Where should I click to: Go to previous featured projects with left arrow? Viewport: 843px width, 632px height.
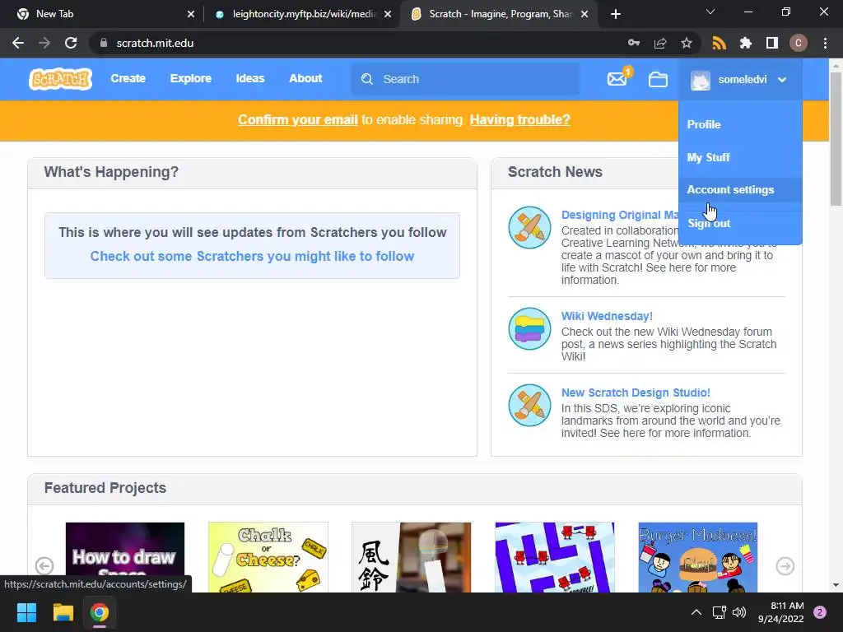tap(44, 566)
